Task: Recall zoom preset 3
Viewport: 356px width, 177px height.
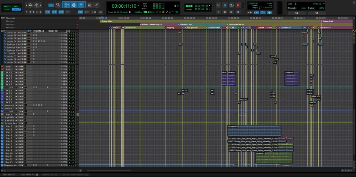Action: pos(34,12)
